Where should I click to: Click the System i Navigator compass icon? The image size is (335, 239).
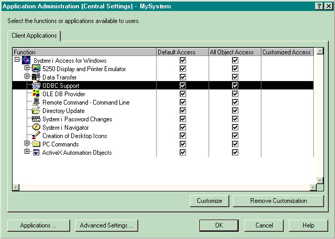[x=36, y=127]
